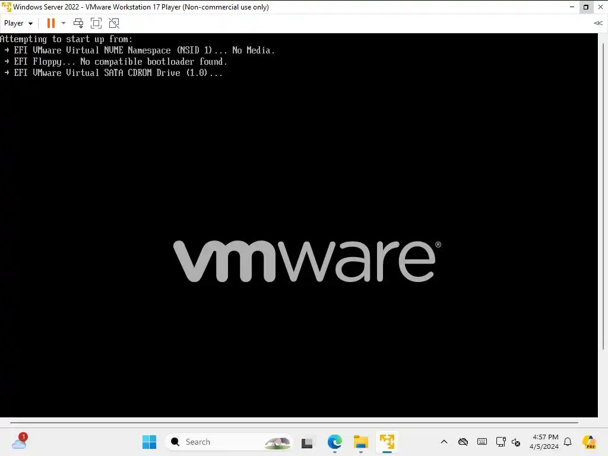
Task: Minimize the VMware Player window
Action: [572, 7]
